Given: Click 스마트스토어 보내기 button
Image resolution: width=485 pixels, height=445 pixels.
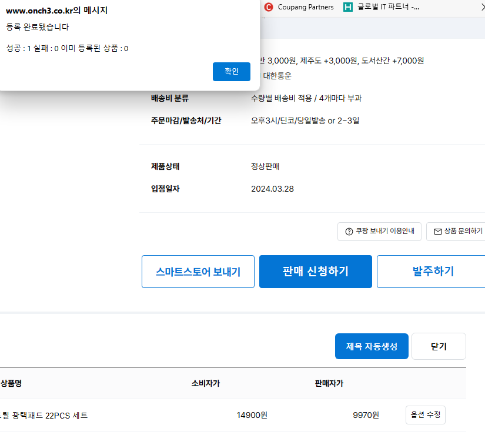Looking at the screenshot, I should [x=198, y=271].
